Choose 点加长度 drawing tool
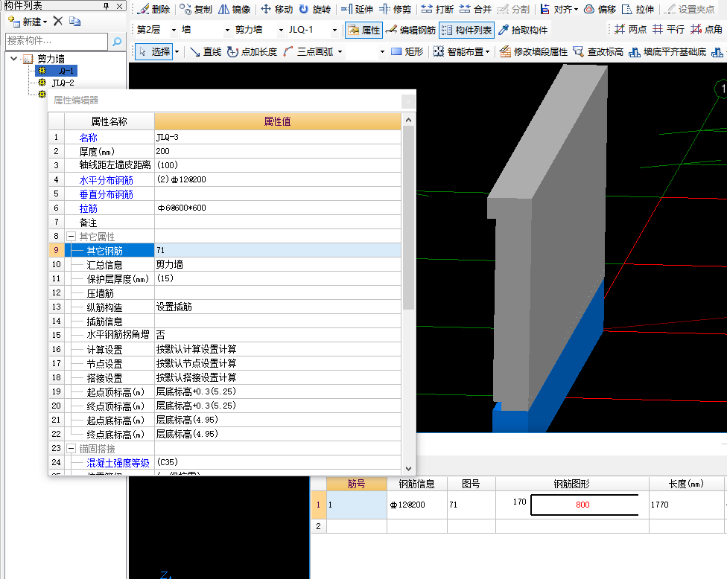This screenshot has width=727, height=579. click(253, 51)
